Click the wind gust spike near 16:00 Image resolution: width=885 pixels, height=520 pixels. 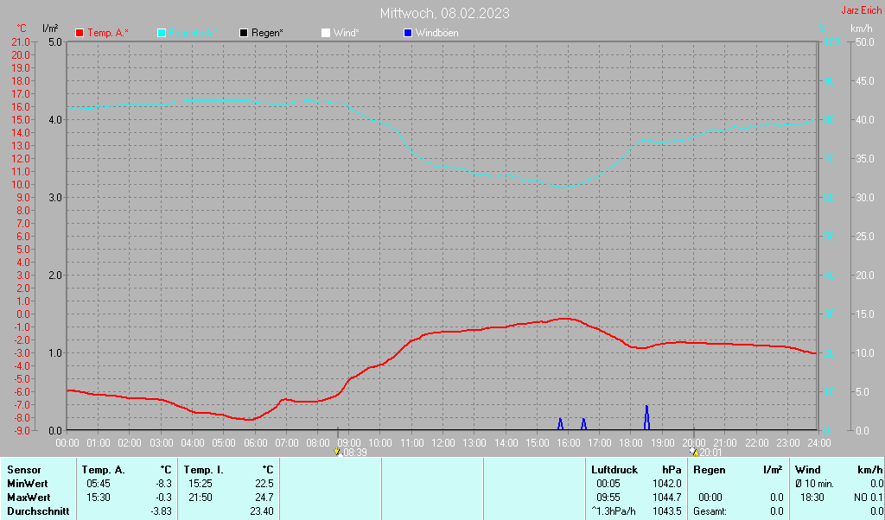point(560,423)
